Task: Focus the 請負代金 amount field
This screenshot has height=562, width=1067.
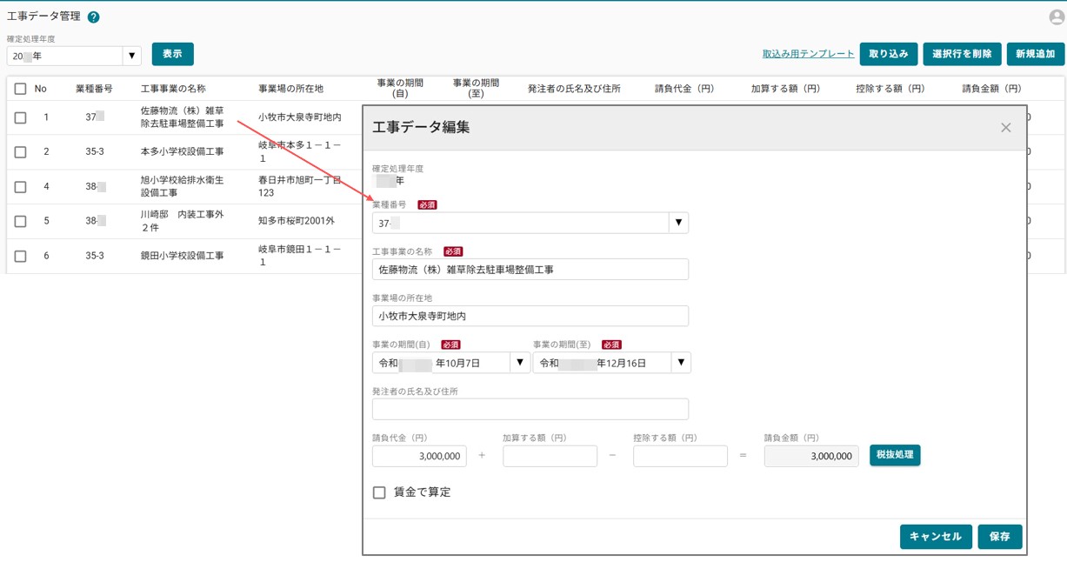Action: (x=419, y=456)
